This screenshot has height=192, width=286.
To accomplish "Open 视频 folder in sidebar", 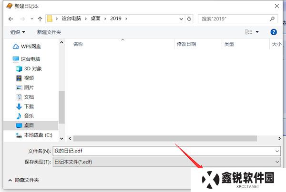I will pos(25,78).
